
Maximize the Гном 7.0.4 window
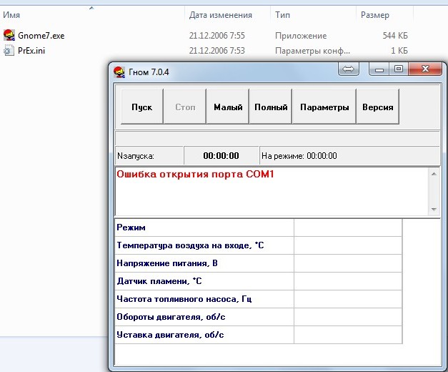coord(399,69)
